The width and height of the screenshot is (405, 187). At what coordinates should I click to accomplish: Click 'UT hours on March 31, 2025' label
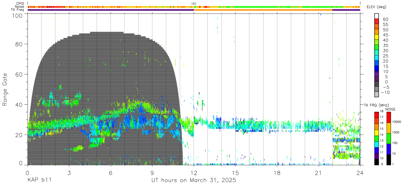[x=194, y=181]
